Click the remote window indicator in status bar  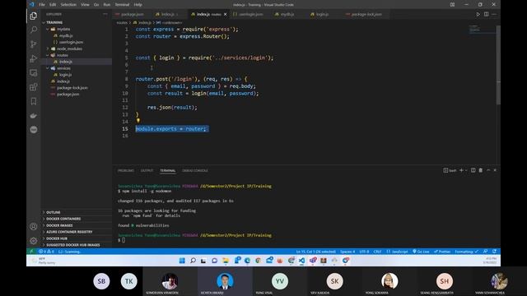(31, 252)
